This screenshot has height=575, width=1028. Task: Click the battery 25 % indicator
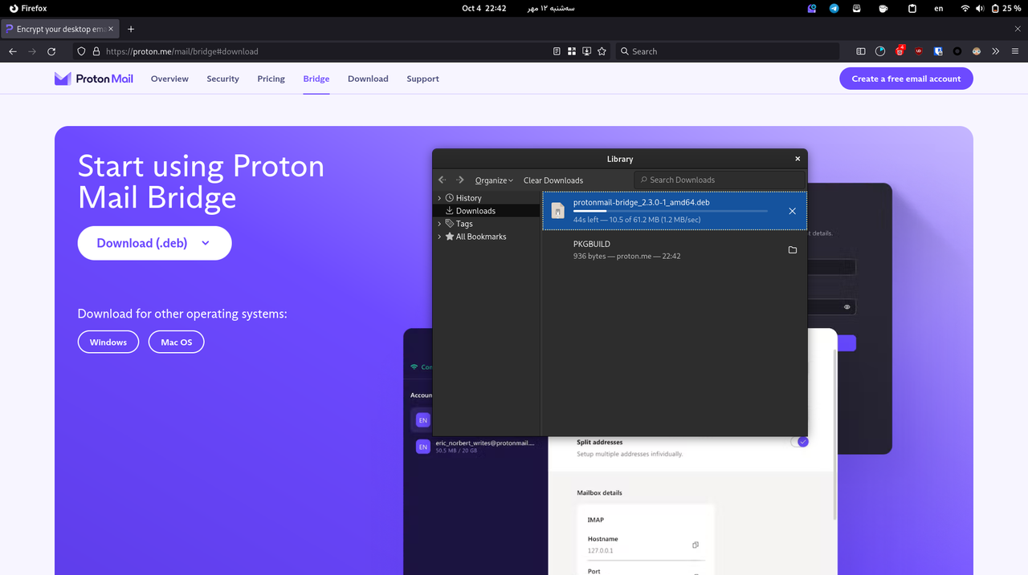coord(1006,8)
